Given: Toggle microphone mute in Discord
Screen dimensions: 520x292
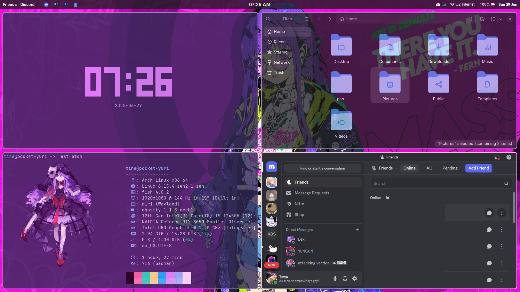Looking at the screenshot, I should pyautogui.click(x=335, y=278).
